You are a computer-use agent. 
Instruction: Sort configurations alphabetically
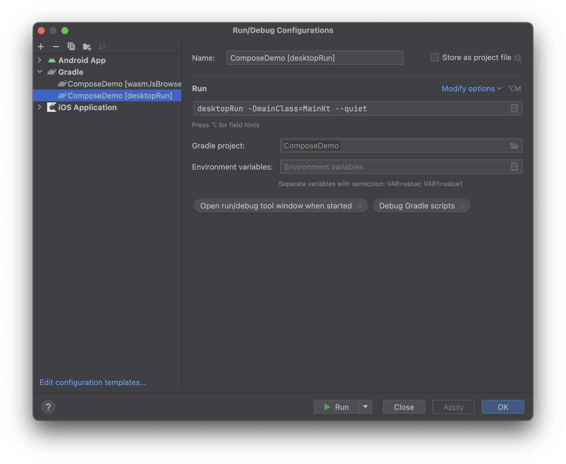coord(102,47)
